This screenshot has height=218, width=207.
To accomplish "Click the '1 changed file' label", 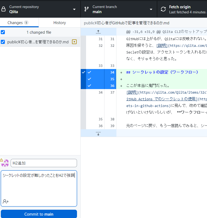I will pos(39,32).
